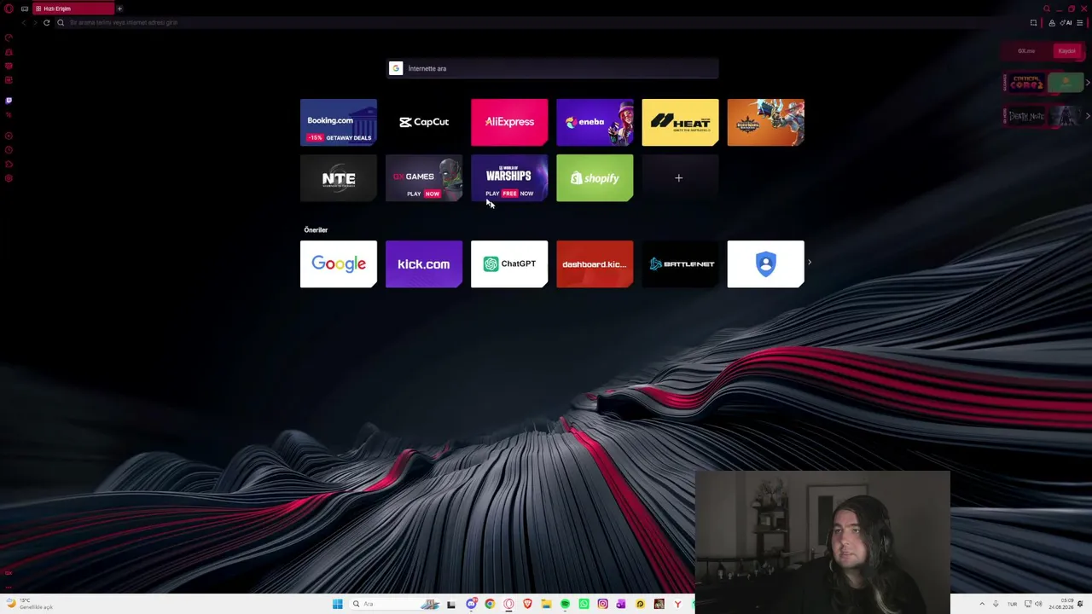Open the settings gear in the sidebar

pyautogui.click(x=9, y=178)
